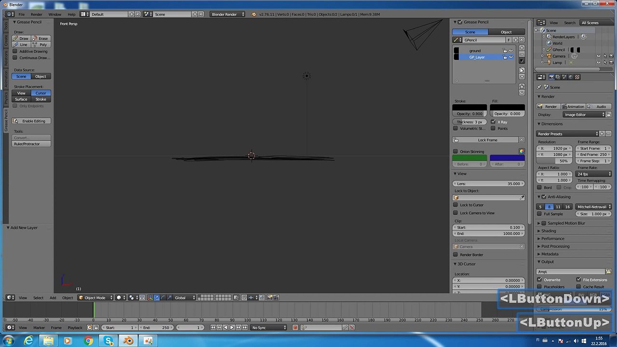
Task: Disable the X Ray checkbox
Action: (x=493, y=122)
